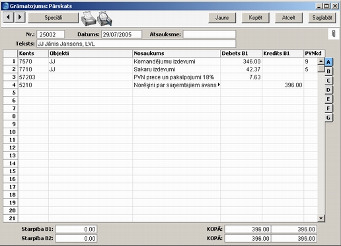Click the Saglabāt button

[322, 18]
